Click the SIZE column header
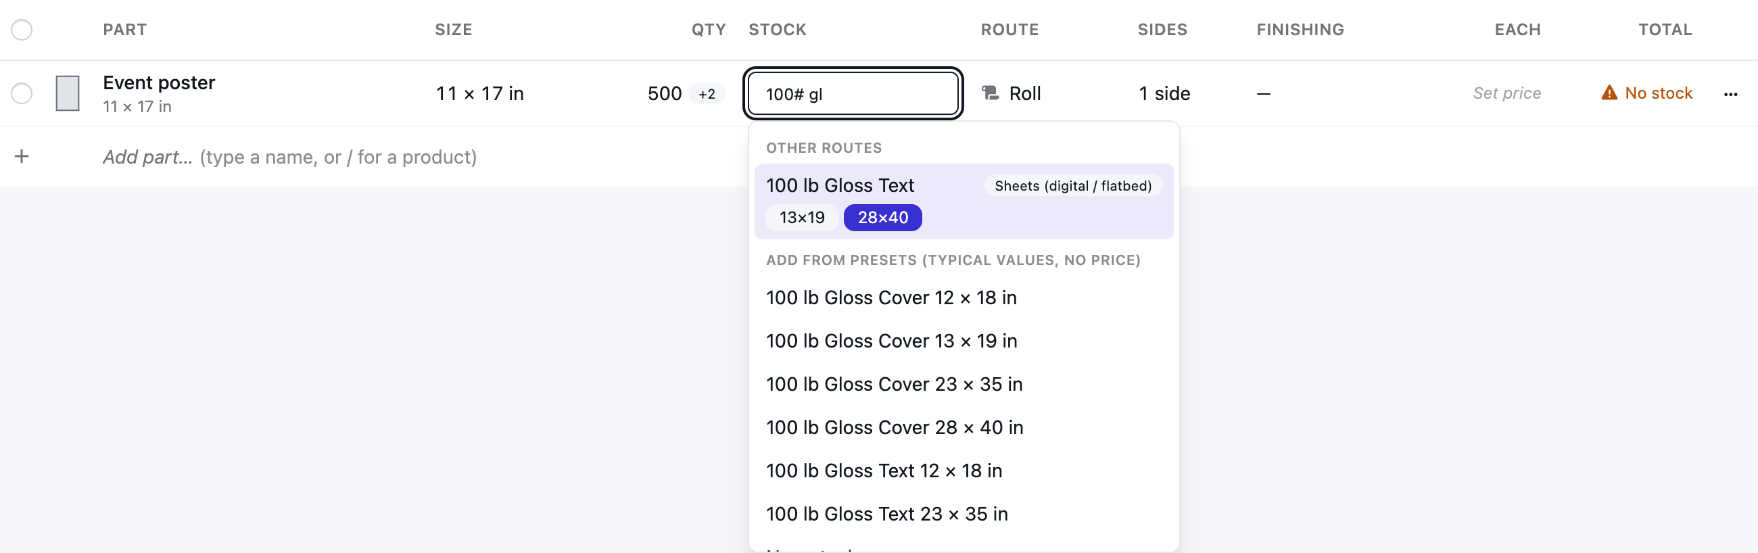 [x=454, y=29]
